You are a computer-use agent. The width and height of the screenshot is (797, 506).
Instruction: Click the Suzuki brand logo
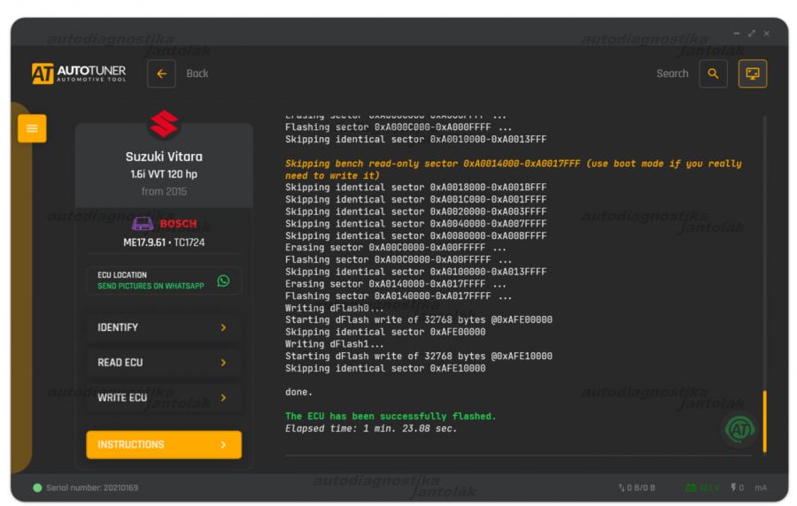coord(164,123)
